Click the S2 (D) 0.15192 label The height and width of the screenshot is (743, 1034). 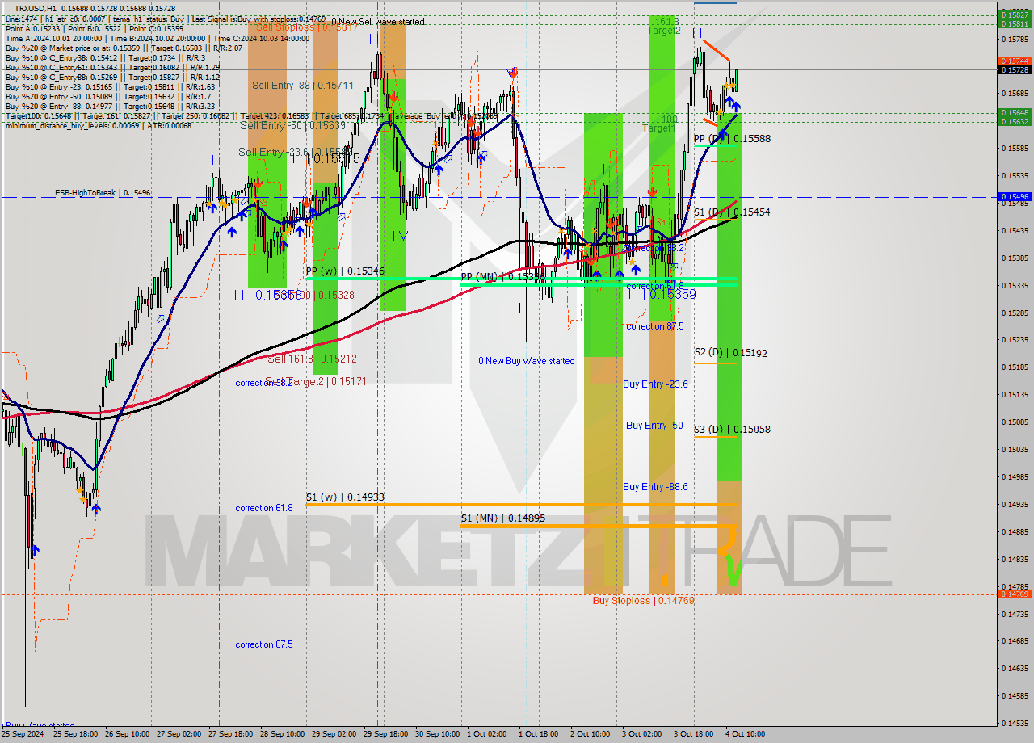pyautogui.click(x=731, y=353)
